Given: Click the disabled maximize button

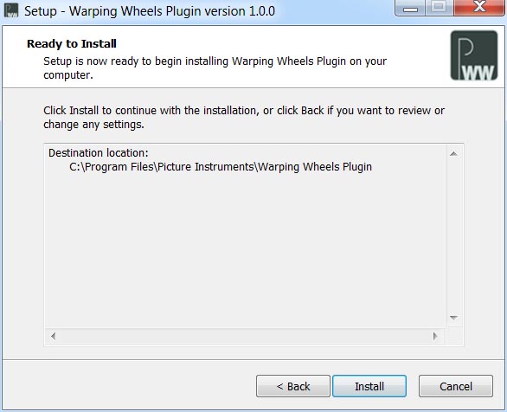Looking at the screenshot, I should pyautogui.click(x=439, y=8).
